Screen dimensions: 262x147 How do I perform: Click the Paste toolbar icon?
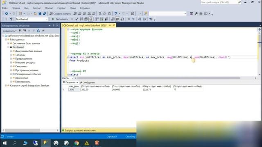coord(109,13)
